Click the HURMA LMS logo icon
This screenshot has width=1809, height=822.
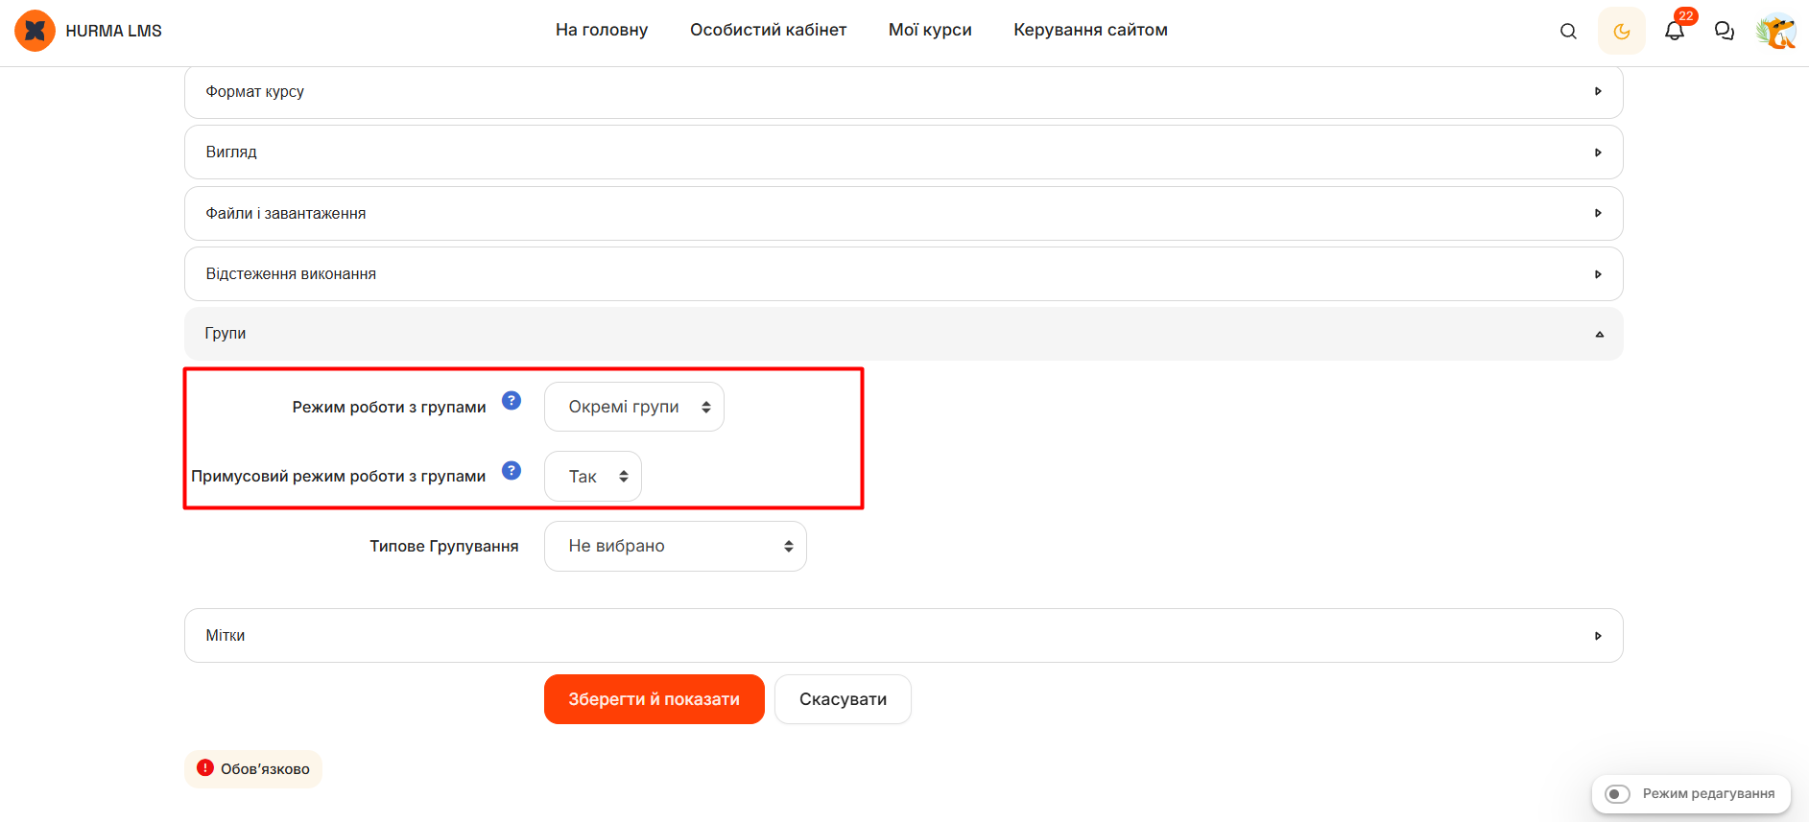click(35, 31)
